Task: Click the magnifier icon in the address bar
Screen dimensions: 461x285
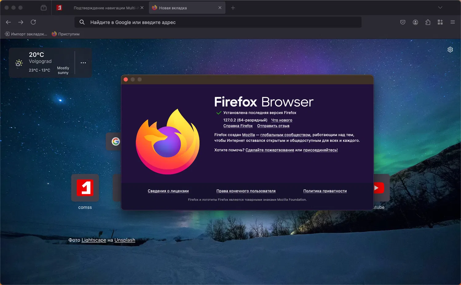Action: click(82, 22)
